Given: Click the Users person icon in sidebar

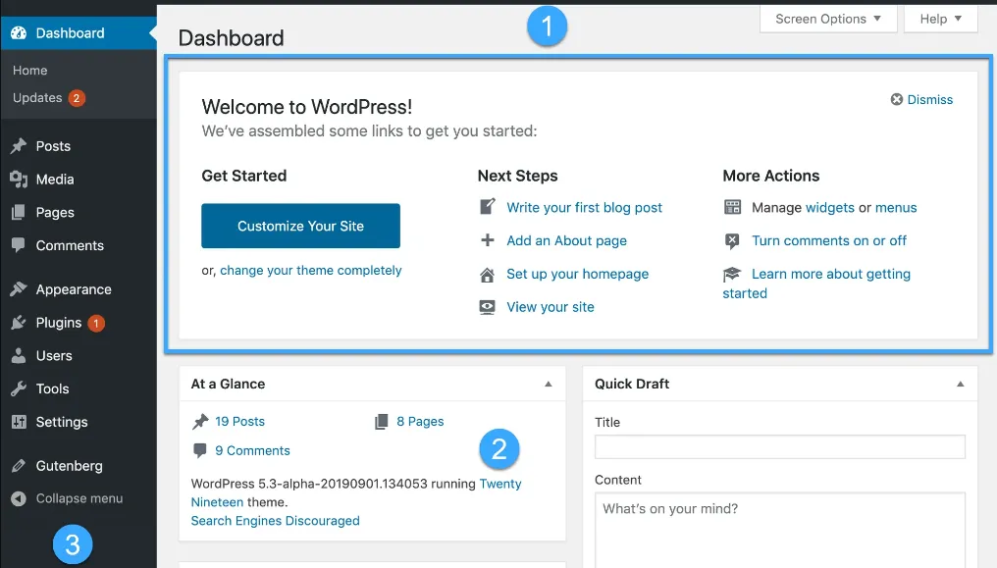Looking at the screenshot, I should 19,356.
